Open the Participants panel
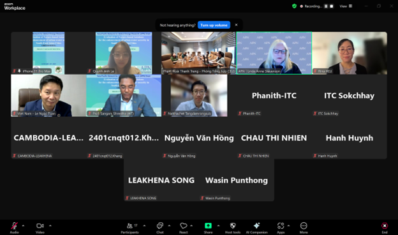 [129, 227]
